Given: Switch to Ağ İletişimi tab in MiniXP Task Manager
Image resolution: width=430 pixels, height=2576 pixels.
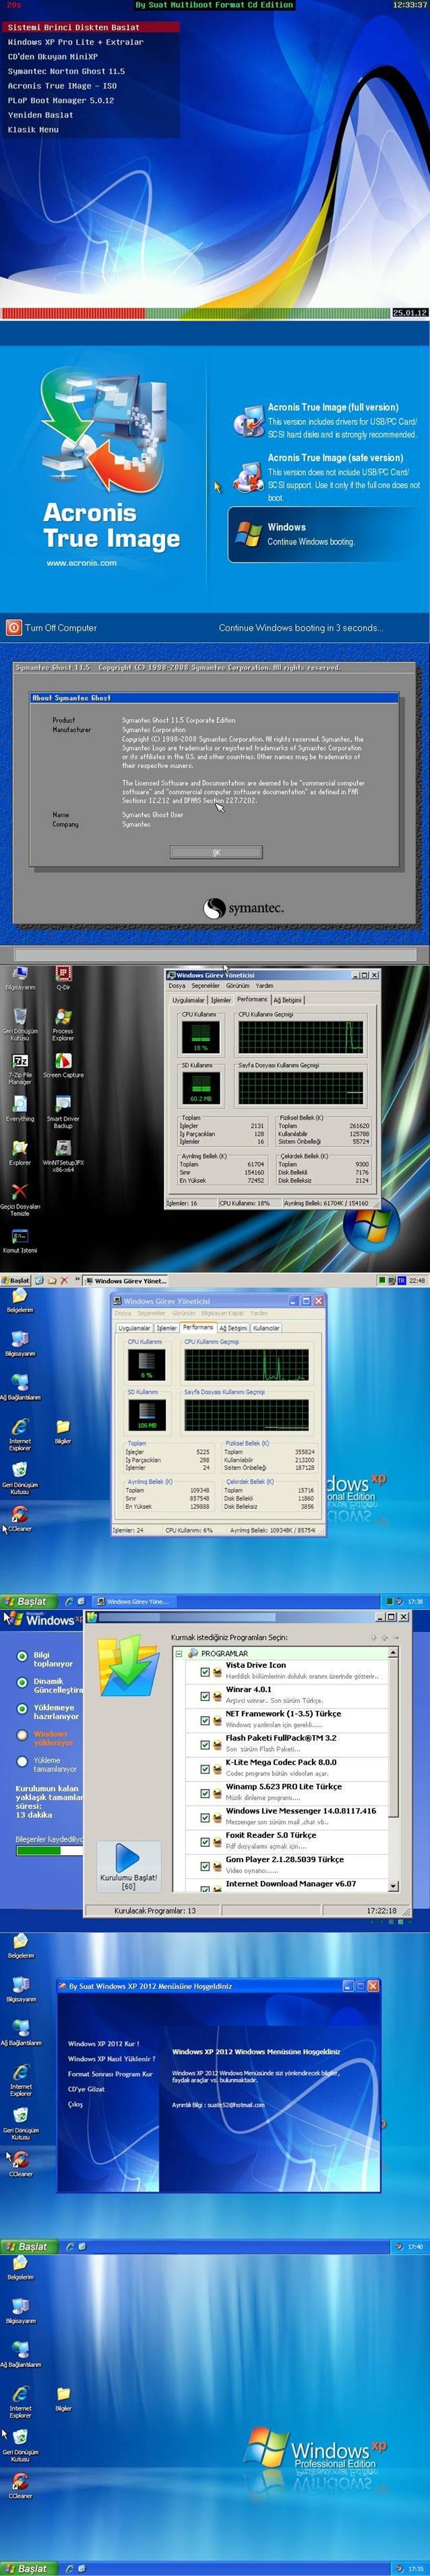Looking at the screenshot, I should coord(287,999).
